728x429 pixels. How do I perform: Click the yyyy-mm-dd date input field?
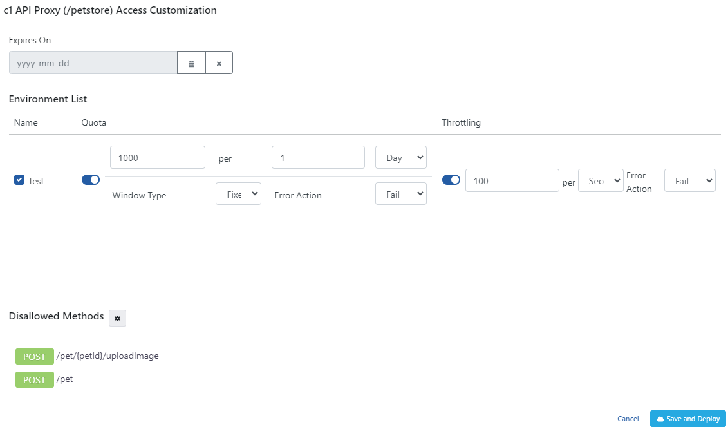coord(92,62)
